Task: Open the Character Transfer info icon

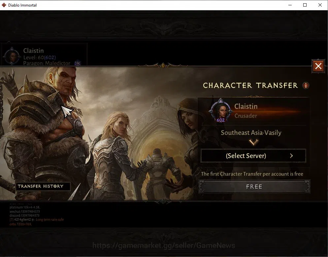Action: (x=306, y=86)
